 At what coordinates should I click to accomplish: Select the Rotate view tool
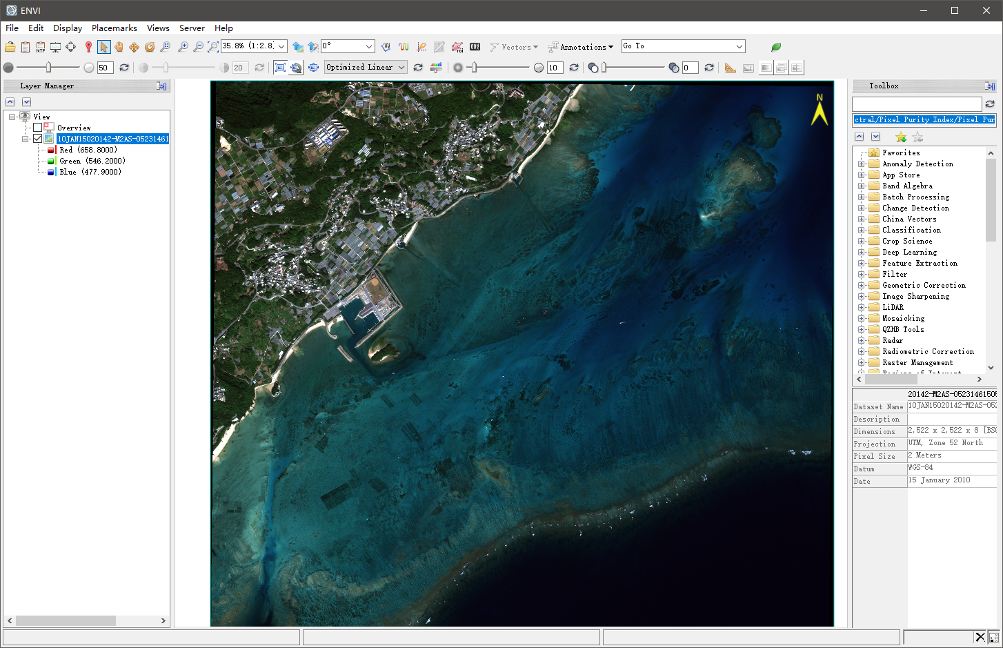point(150,47)
